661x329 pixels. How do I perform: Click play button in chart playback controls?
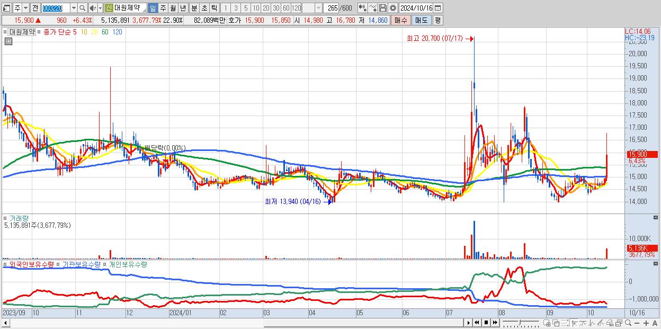[x=469, y=323]
